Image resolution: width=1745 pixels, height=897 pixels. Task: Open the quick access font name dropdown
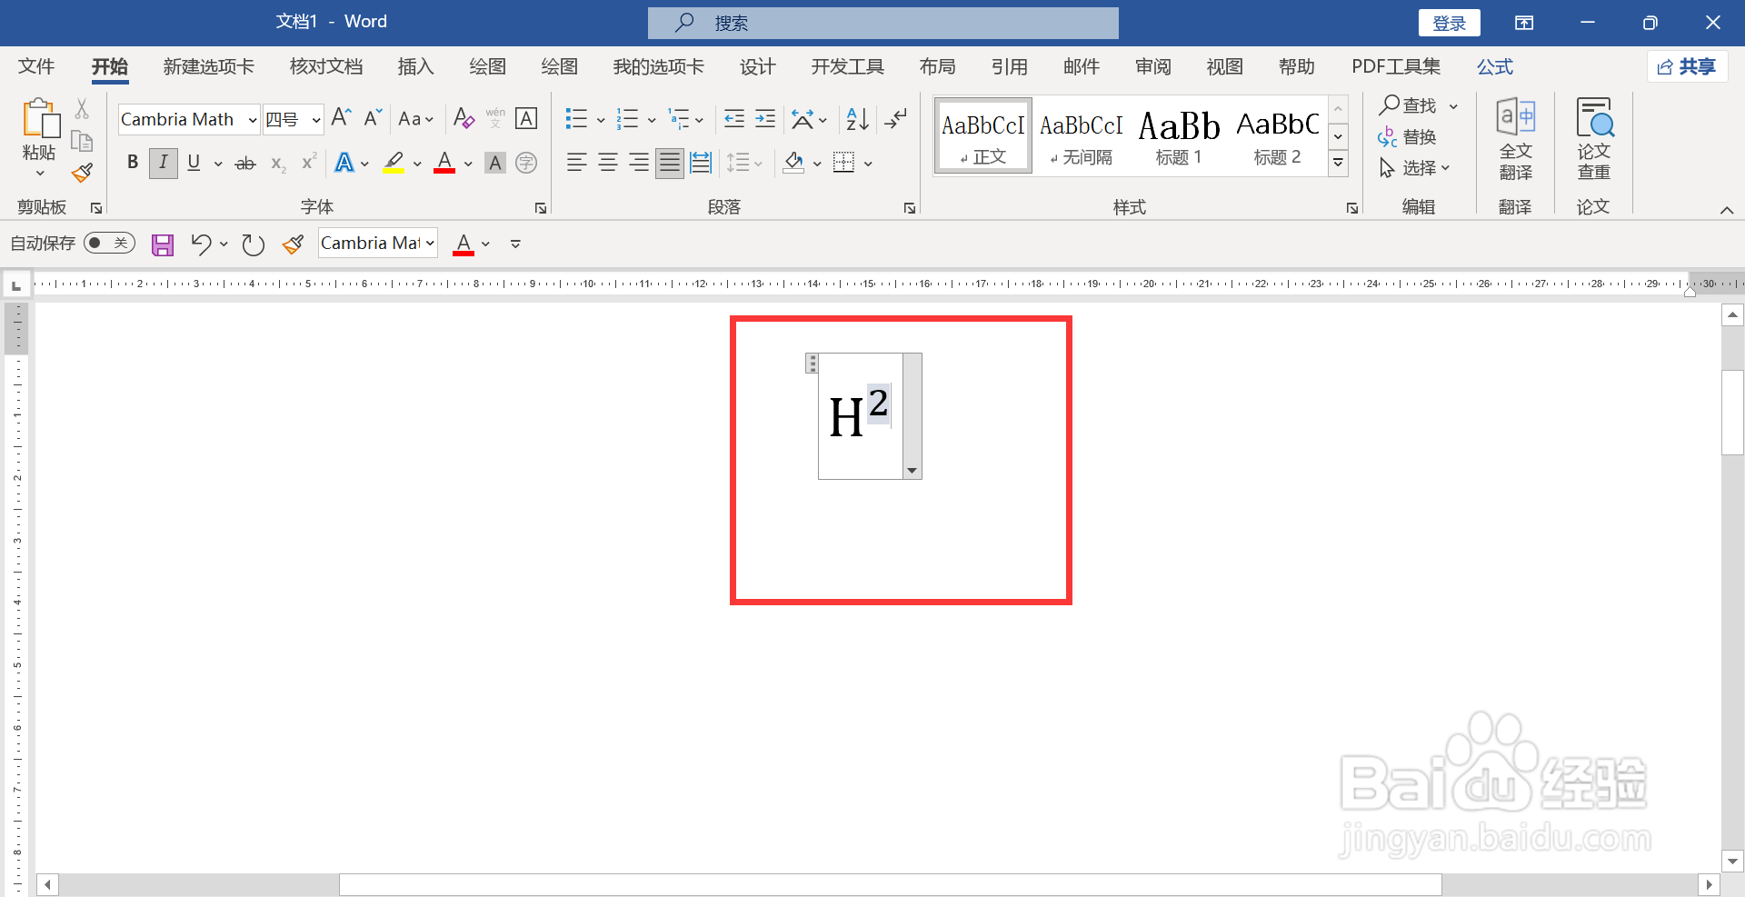[430, 243]
